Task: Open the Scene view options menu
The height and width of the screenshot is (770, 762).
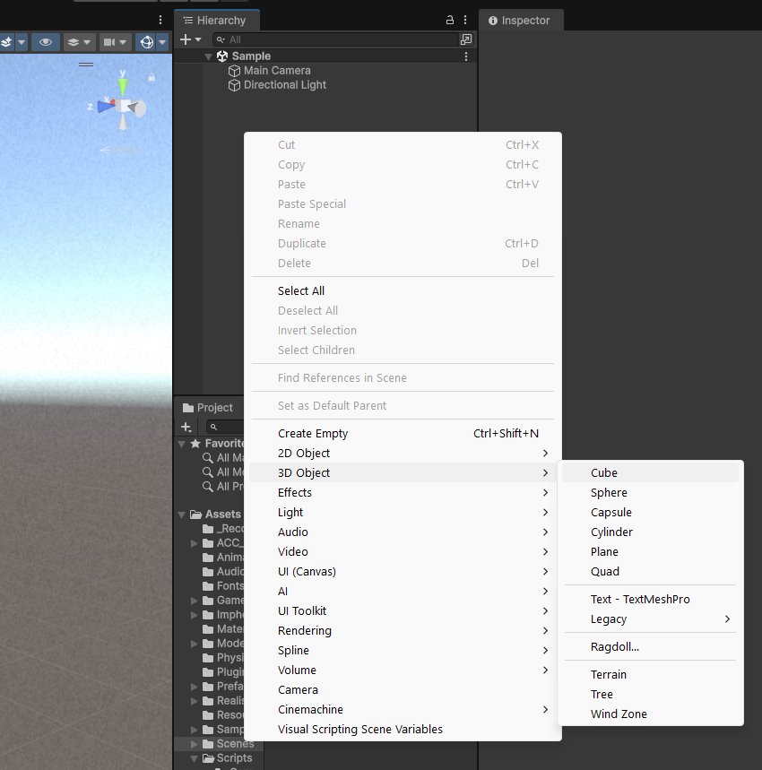Action: point(160,20)
